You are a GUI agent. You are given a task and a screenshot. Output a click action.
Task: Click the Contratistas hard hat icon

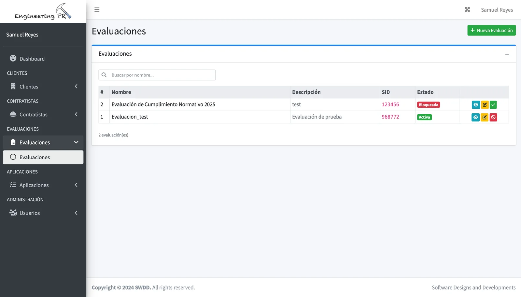tap(13, 114)
